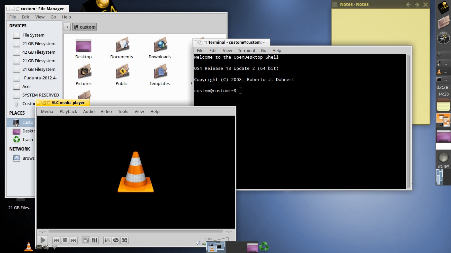Open File Manager's Go menu
451x253 pixels.
pos(53,17)
